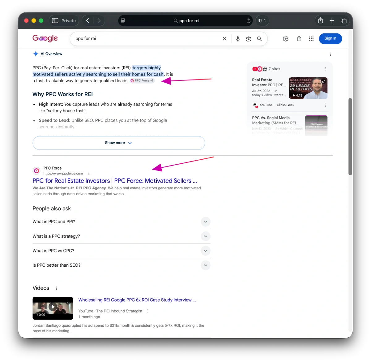Go forward to next page

coord(99,21)
